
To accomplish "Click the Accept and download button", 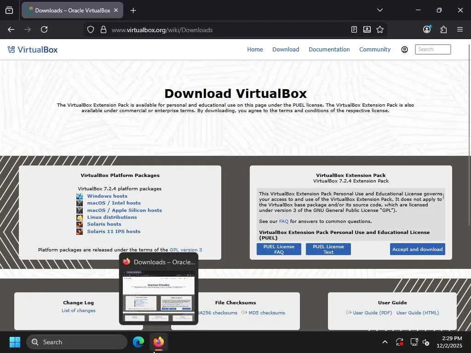I will click(x=417, y=249).
